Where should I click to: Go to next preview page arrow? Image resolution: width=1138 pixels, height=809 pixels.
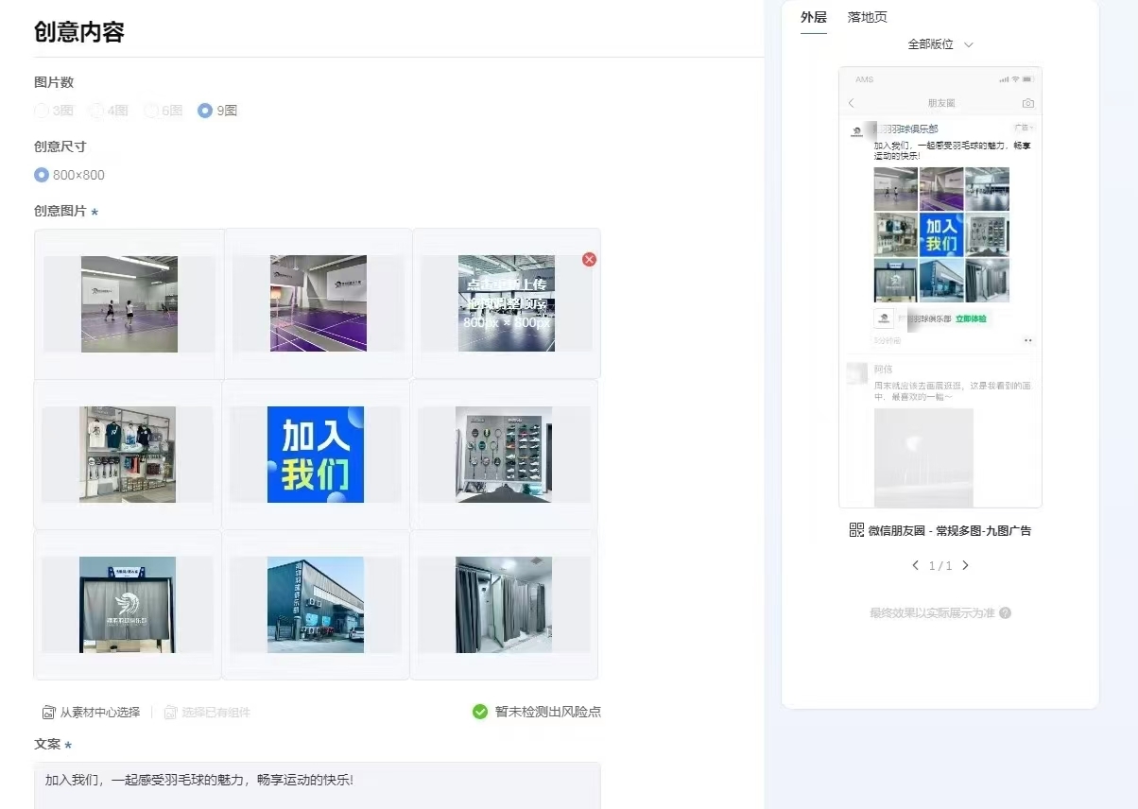tap(965, 565)
